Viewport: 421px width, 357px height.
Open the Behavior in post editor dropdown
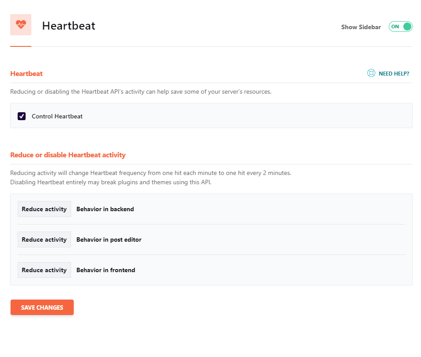pyautogui.click(x=44, y=239)
